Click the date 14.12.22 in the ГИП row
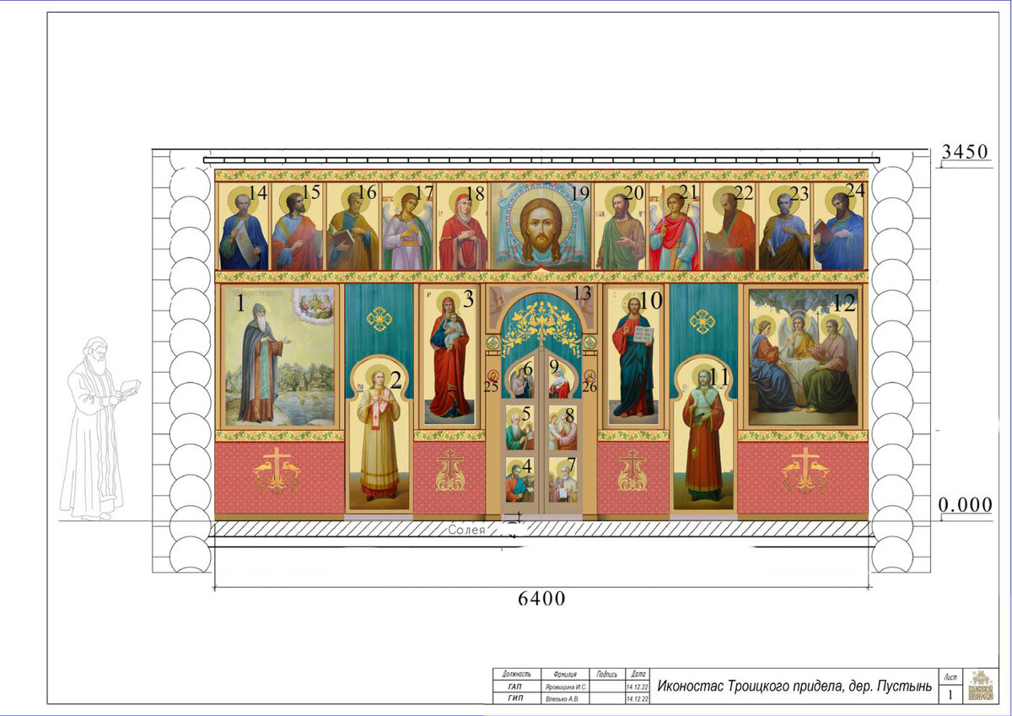Screen dimensions: 1012x716 coord(637,699)
